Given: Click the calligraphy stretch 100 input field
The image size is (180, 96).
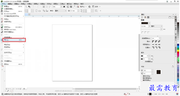Looking at the screenshot, I should click(x=147, y=70).
